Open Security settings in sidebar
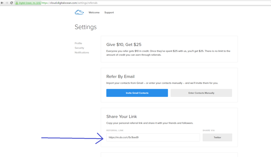This screenshot has height=157, width=271. point(79,48)
